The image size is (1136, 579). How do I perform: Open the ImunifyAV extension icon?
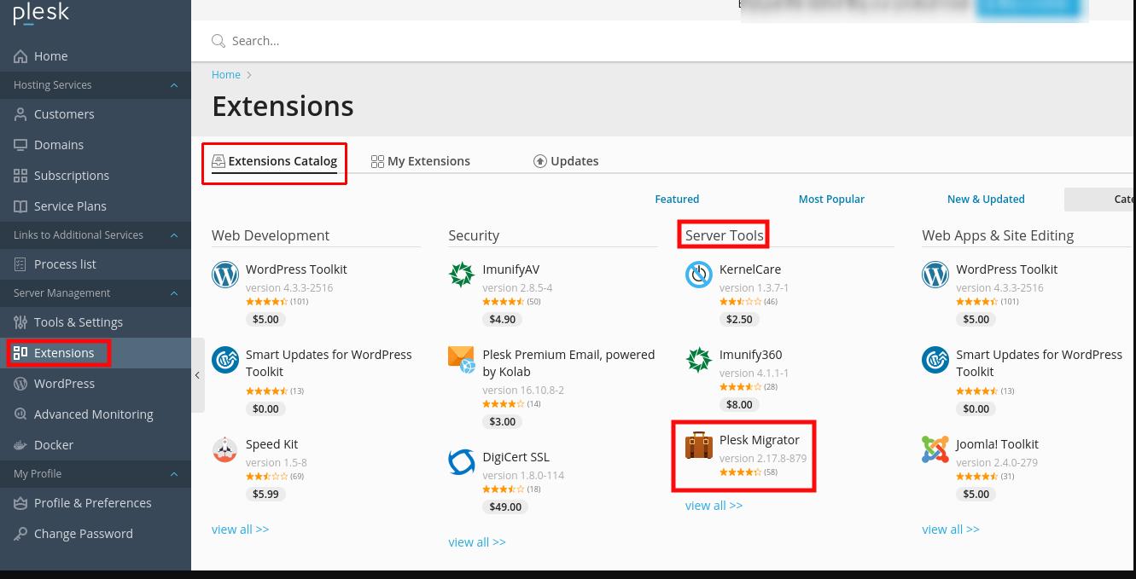point(462,275)
